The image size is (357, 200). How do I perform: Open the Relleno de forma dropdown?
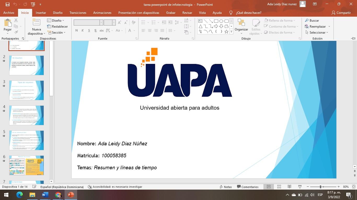pos(280,20)
